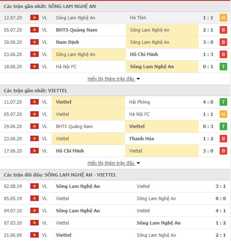Click red B badge in Viettel vs Thanh Hóa row
Image resolution: width=231 pixels, height=241 pixels.
point(223,139)
